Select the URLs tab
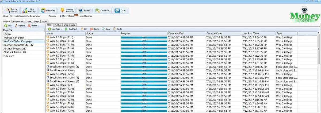 pyautogui.click(x=66, y=25)
